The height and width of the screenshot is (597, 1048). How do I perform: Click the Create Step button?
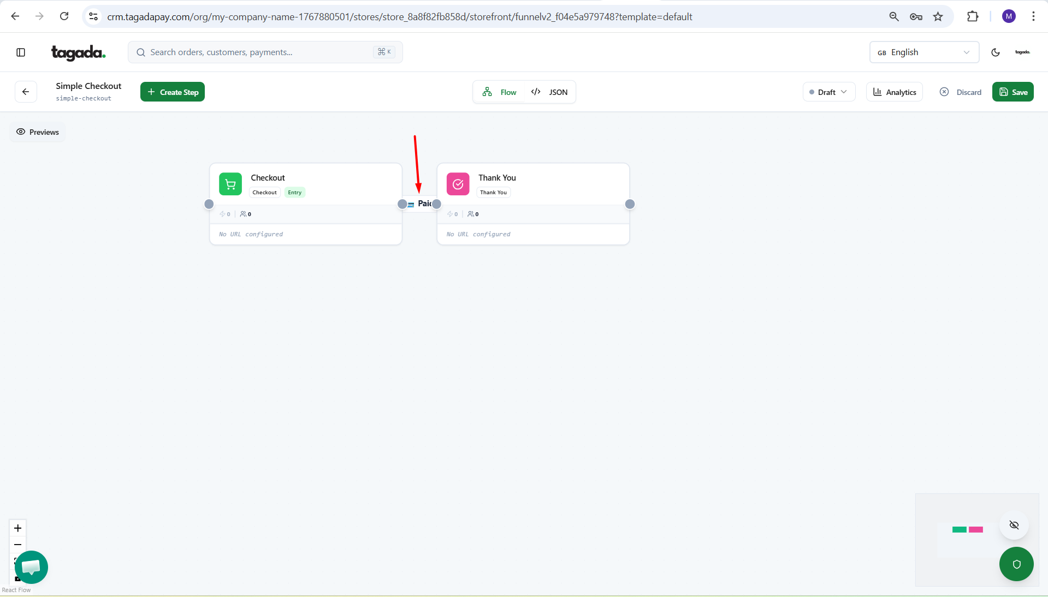click(x=173, y=92)
